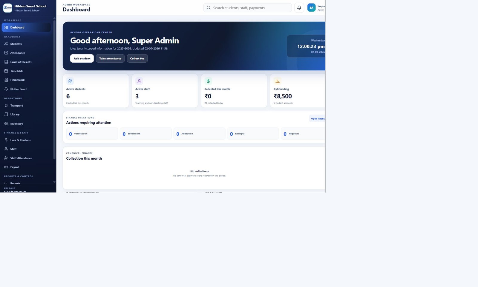Click the Transport bus icon

(x=6, y=106)
